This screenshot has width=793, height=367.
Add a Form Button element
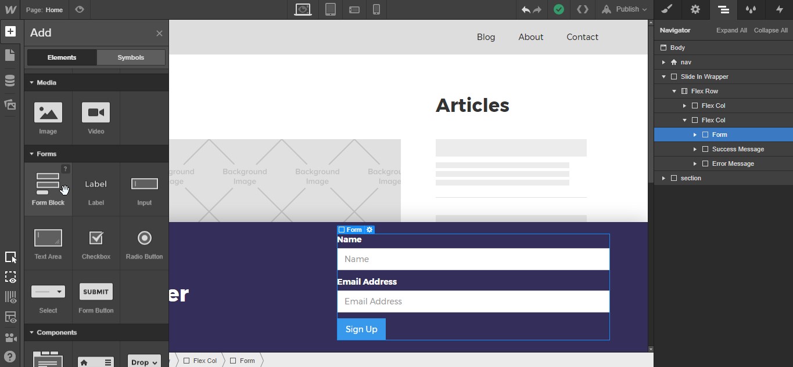96,297
